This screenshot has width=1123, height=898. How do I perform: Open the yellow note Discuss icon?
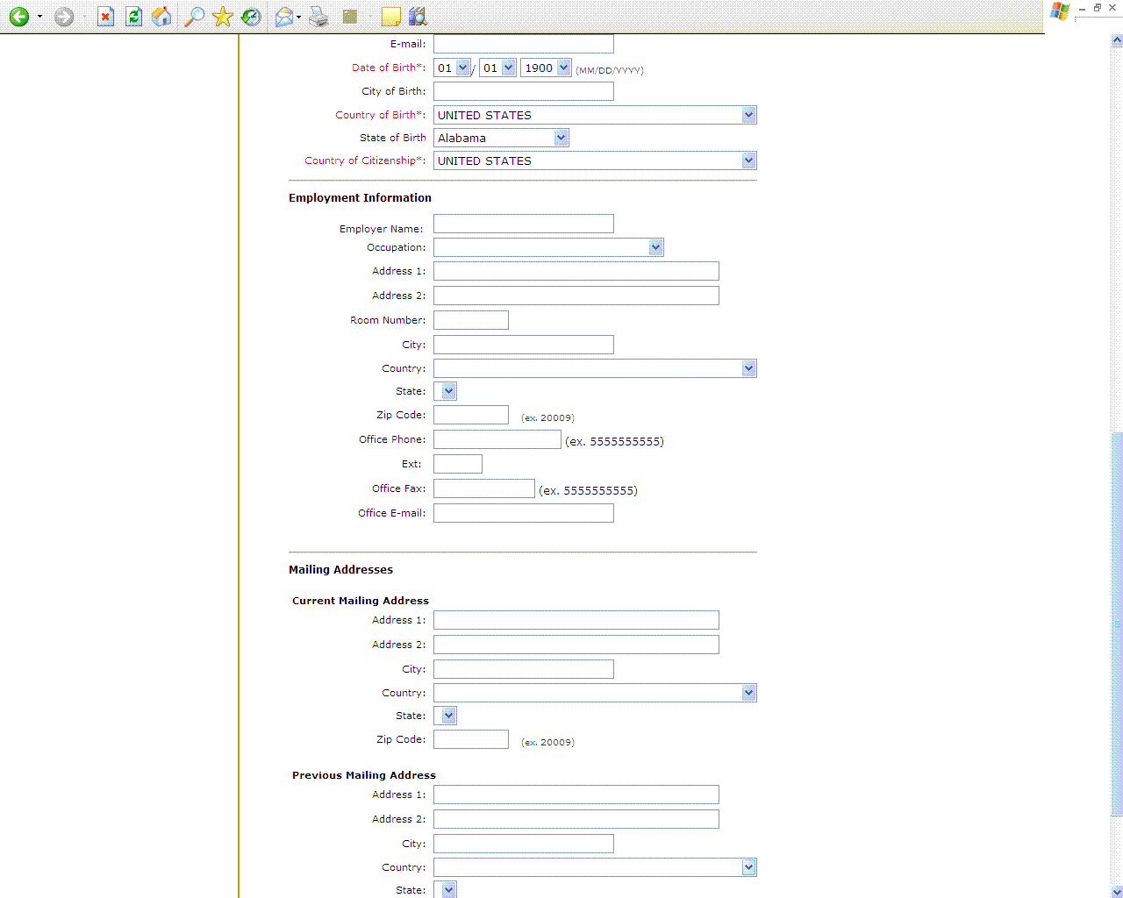pos(390,17)
